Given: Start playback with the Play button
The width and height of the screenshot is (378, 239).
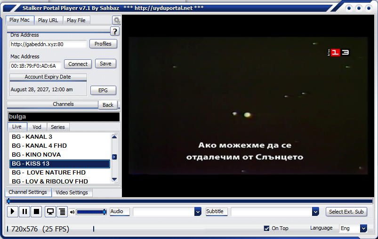Looking at the screenshot, I should (13, 212).
